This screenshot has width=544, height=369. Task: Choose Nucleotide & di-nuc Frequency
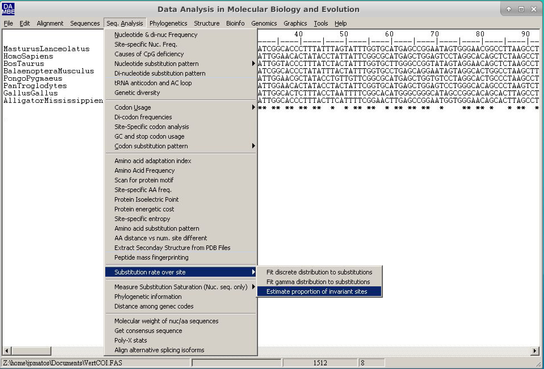click(x=181, y=35)
